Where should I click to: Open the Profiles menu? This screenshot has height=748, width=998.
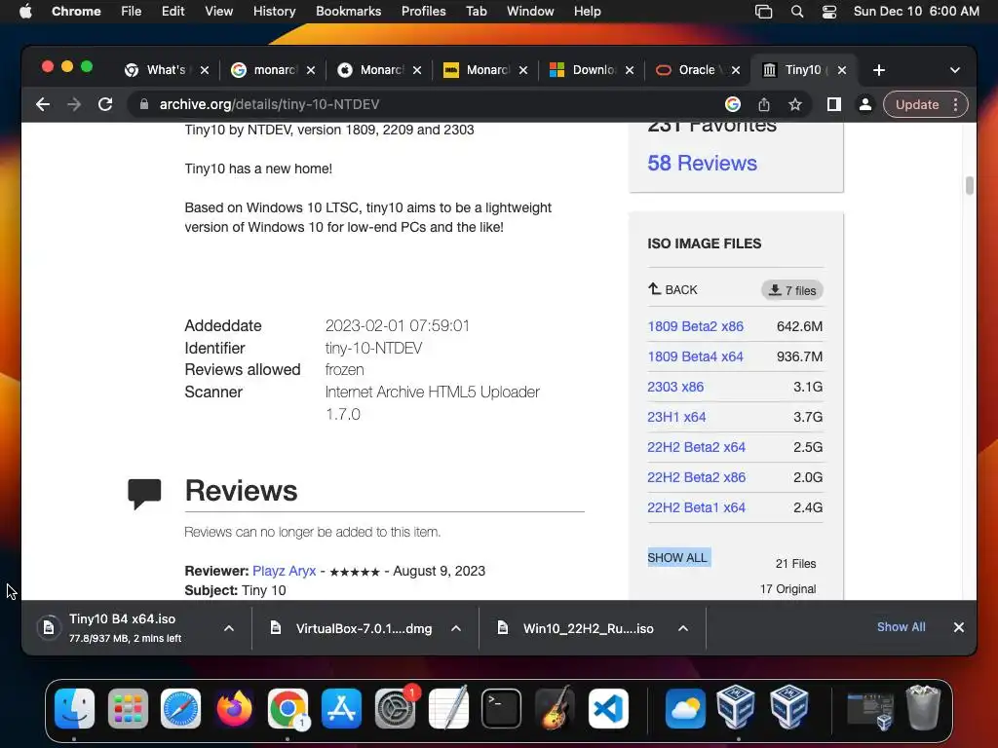pos(423,12)
